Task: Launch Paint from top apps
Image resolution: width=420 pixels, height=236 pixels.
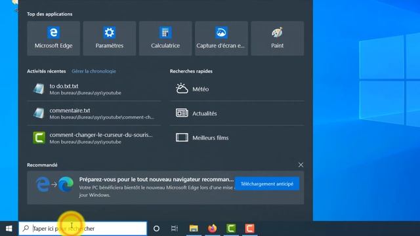Action: coord(277,38)
